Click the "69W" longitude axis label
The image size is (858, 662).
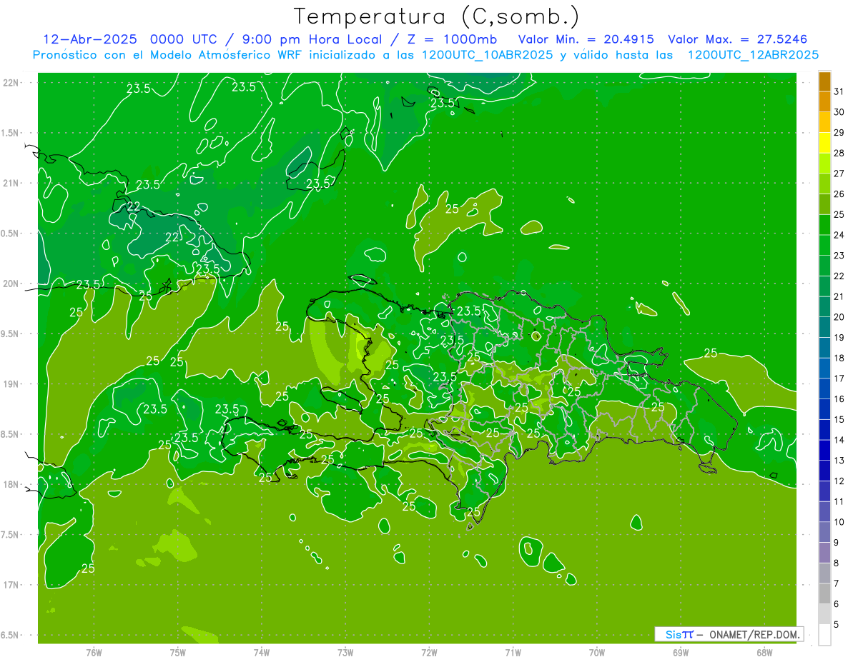tap(681, 652)
